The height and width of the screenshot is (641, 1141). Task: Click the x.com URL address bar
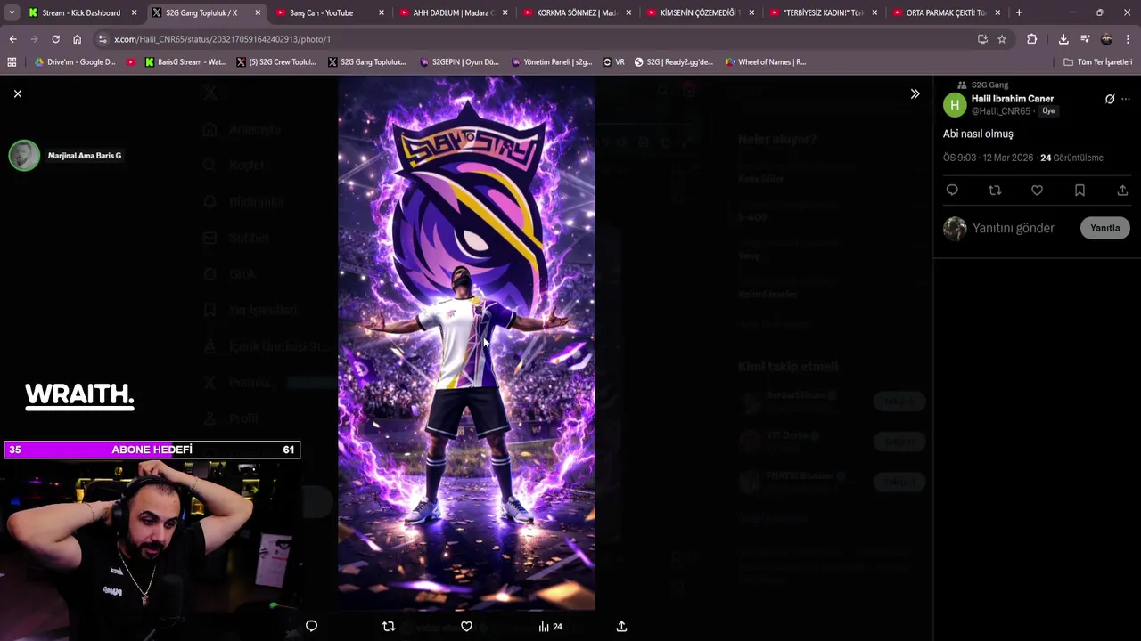(535, 39)
